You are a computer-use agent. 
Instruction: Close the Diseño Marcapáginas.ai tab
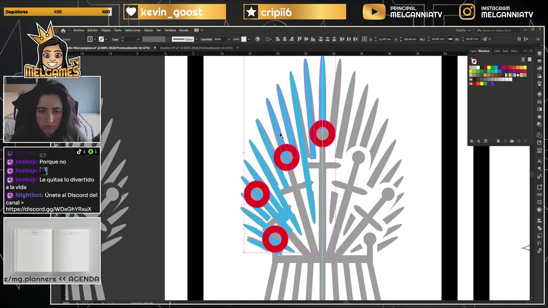[155, 47]
